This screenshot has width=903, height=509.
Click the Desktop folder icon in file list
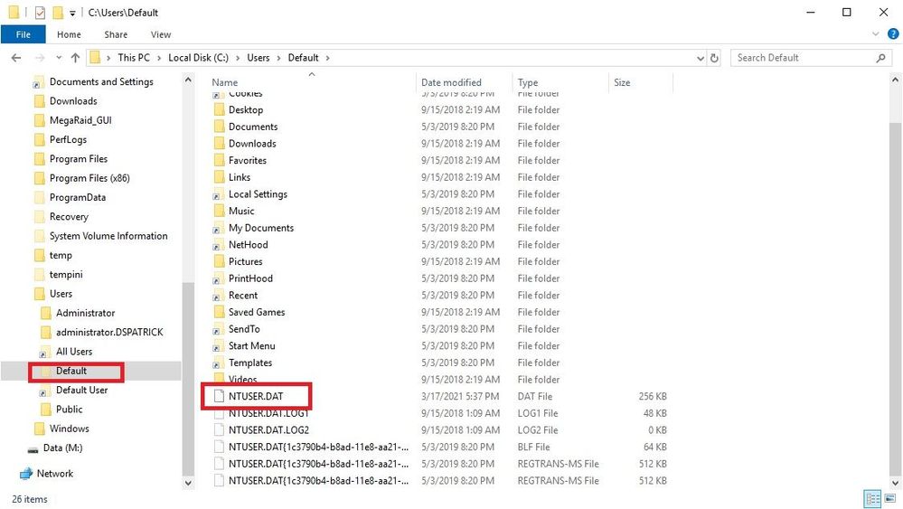pos(219,109)
